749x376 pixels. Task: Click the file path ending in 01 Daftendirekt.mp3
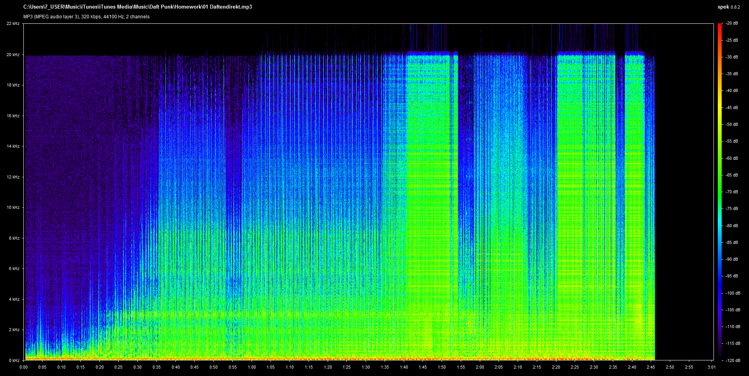pos(137,7)
